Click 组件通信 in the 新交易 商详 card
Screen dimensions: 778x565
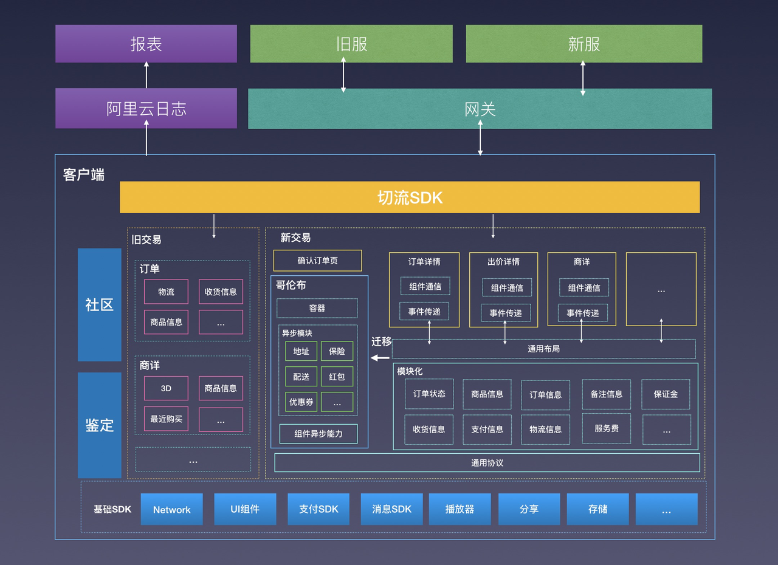[x=584, y=288]
